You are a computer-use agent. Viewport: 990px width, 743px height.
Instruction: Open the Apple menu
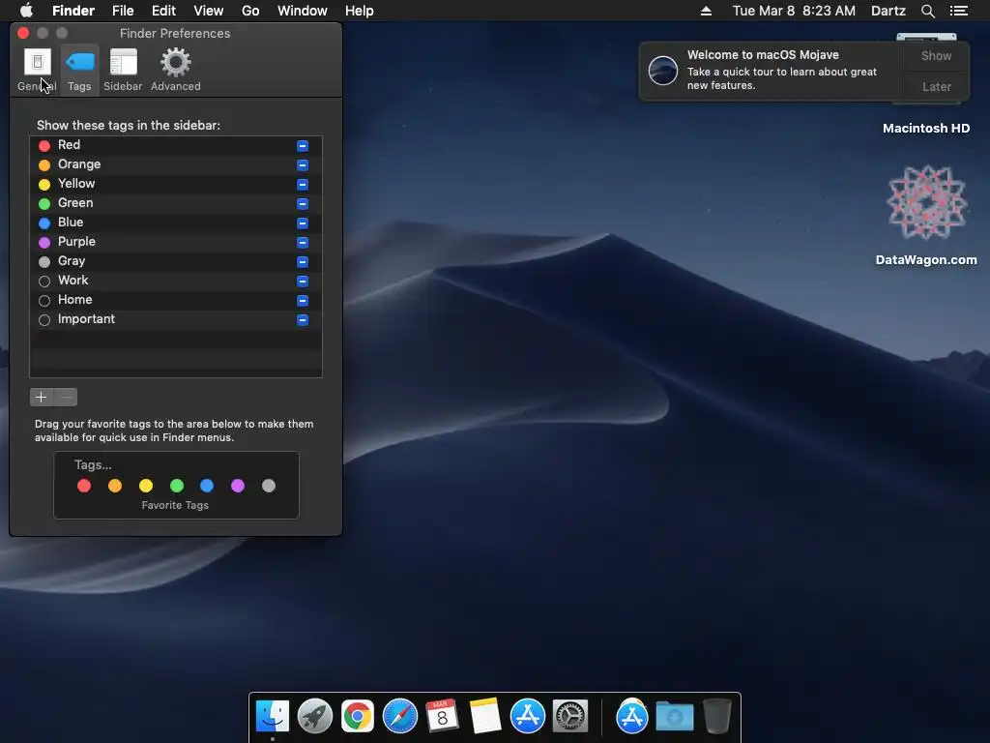point(26,11)
